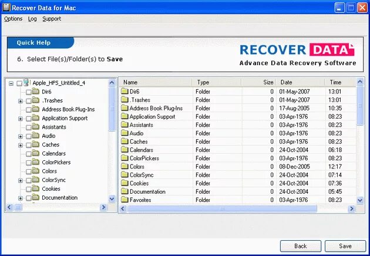
Task: Open the Log menu
Action: coord(32,19)
